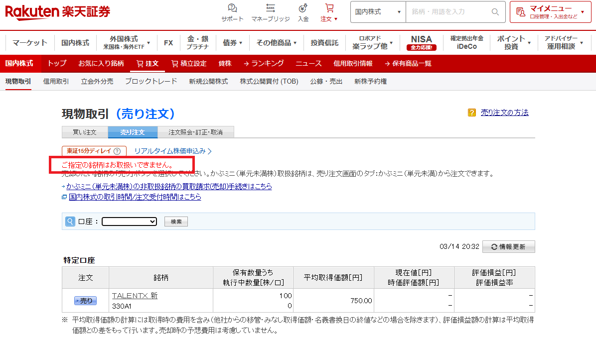Click the deposit (入金) yen icon
596x337 pixels.
[x=303, y=8]
